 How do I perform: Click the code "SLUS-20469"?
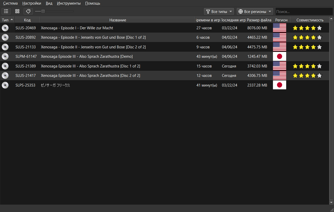pyautogui.click(x=26, y=28)
